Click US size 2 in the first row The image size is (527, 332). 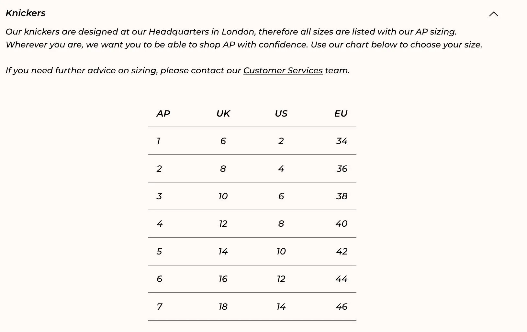281,141
